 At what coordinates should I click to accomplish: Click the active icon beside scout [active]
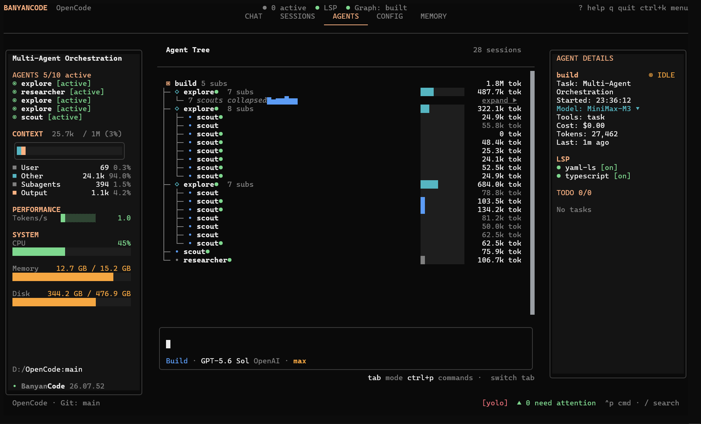click(15, 117)
